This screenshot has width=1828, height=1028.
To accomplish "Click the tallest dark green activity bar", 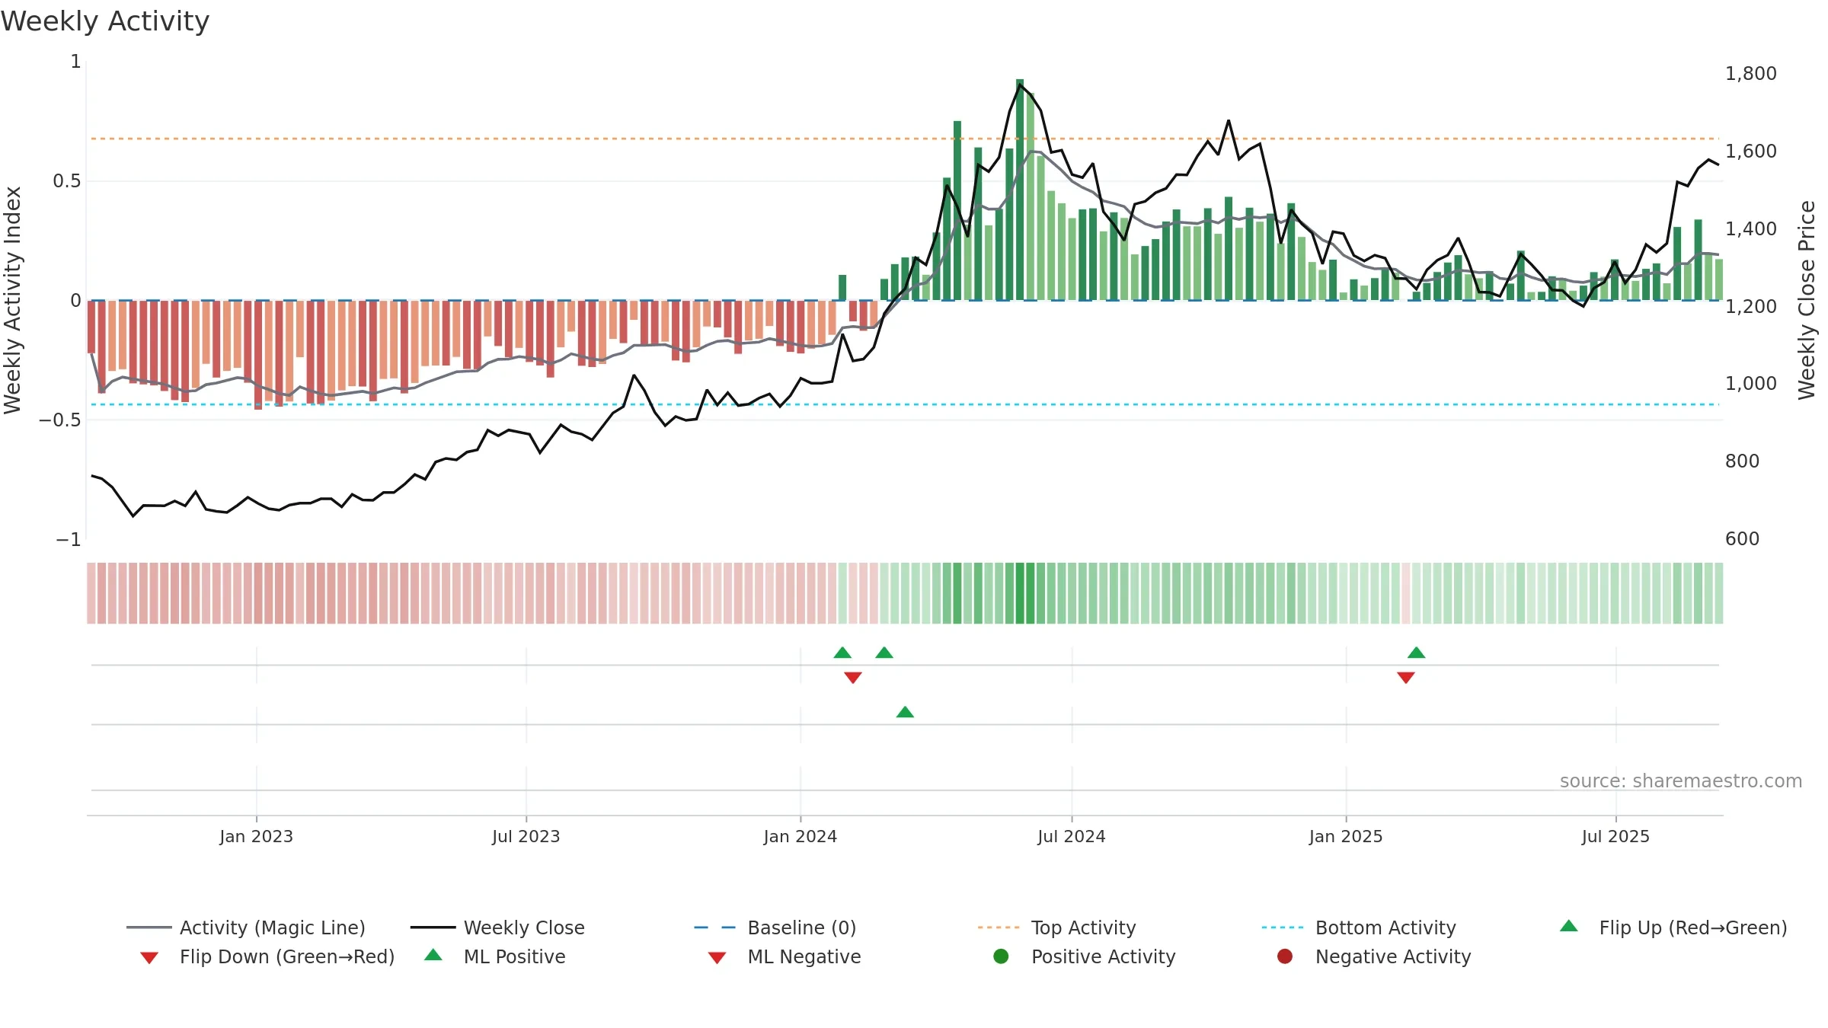I will tap(1020, 190).
